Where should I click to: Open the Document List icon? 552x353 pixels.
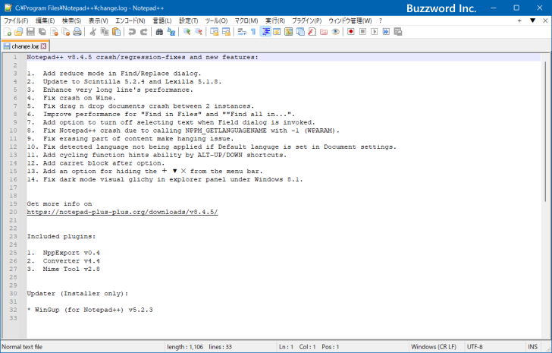pos(300,32)
